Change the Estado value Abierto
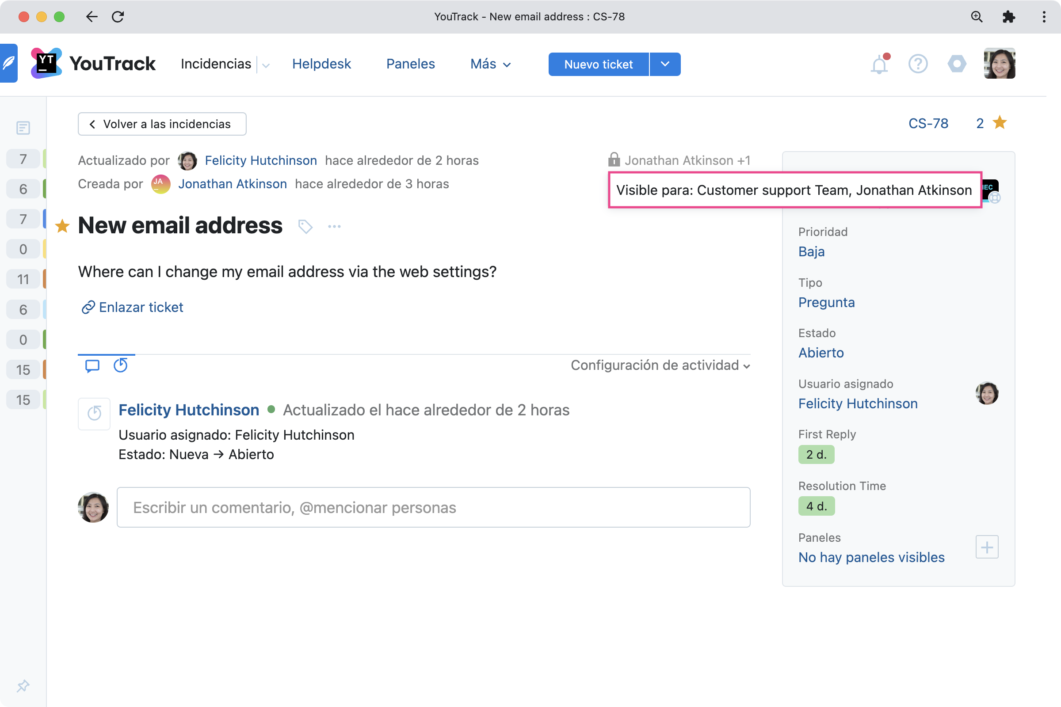This screenshot has width=1061, height=707. tap(821, 353)
